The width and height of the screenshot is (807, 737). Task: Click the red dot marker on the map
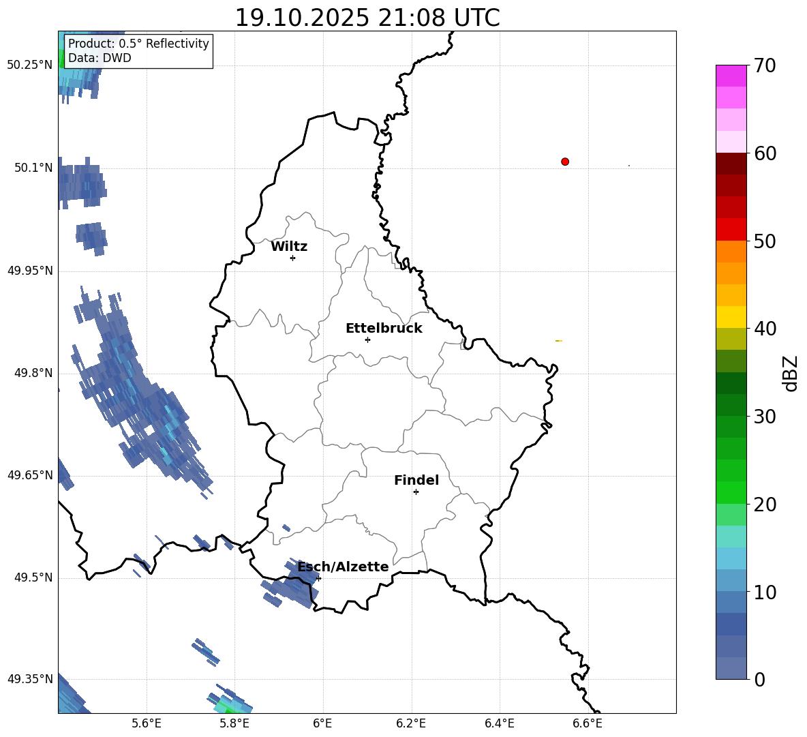coord(565,162)
